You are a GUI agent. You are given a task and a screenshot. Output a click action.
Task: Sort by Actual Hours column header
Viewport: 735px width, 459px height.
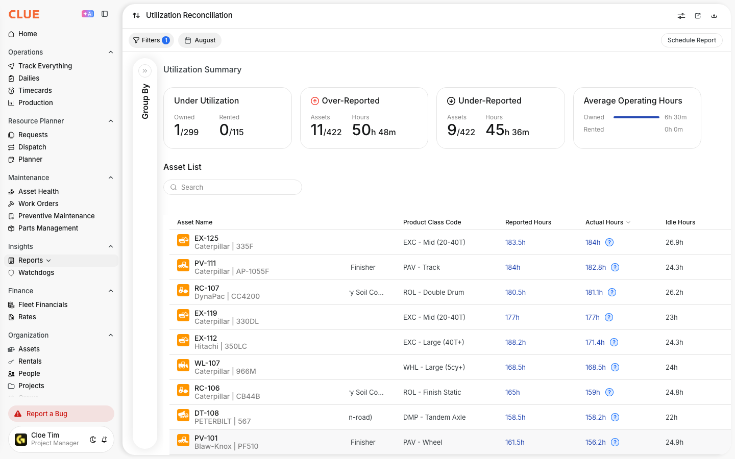608,222
